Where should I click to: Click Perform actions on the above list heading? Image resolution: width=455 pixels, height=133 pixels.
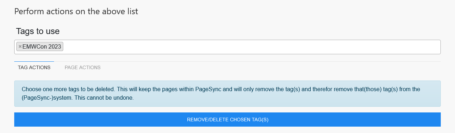pos(76,11)
